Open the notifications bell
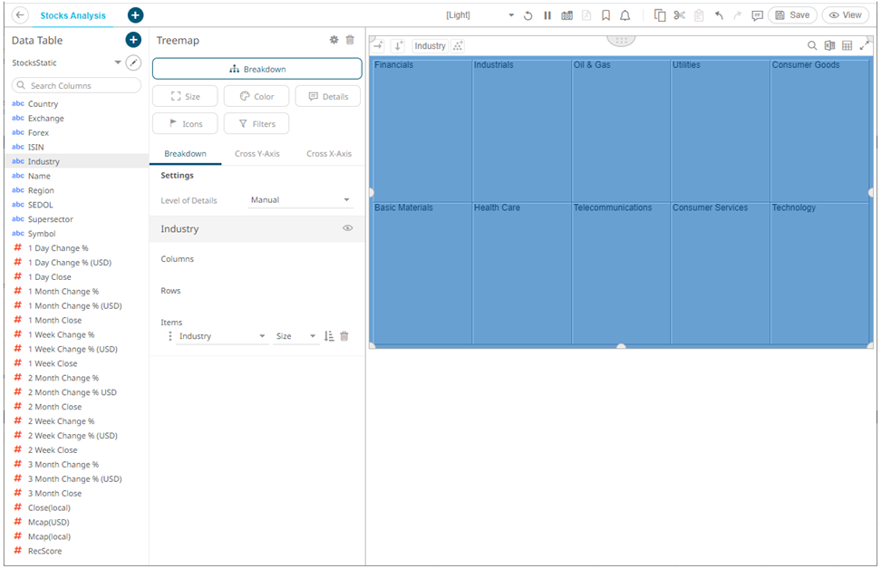 pos(625,14)
